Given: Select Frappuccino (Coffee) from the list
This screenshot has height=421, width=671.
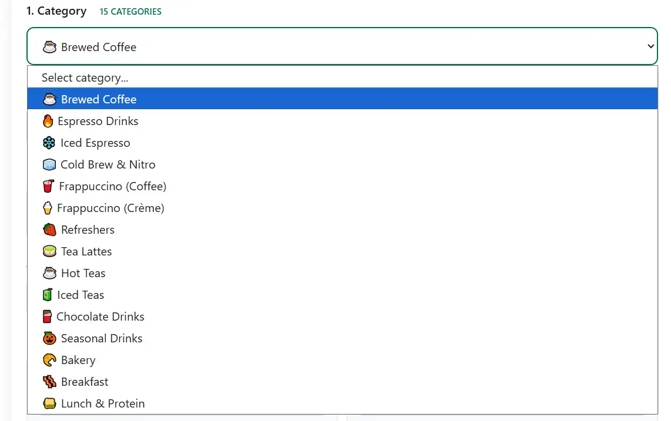Looking at the screenshot, I should (112, 186).
